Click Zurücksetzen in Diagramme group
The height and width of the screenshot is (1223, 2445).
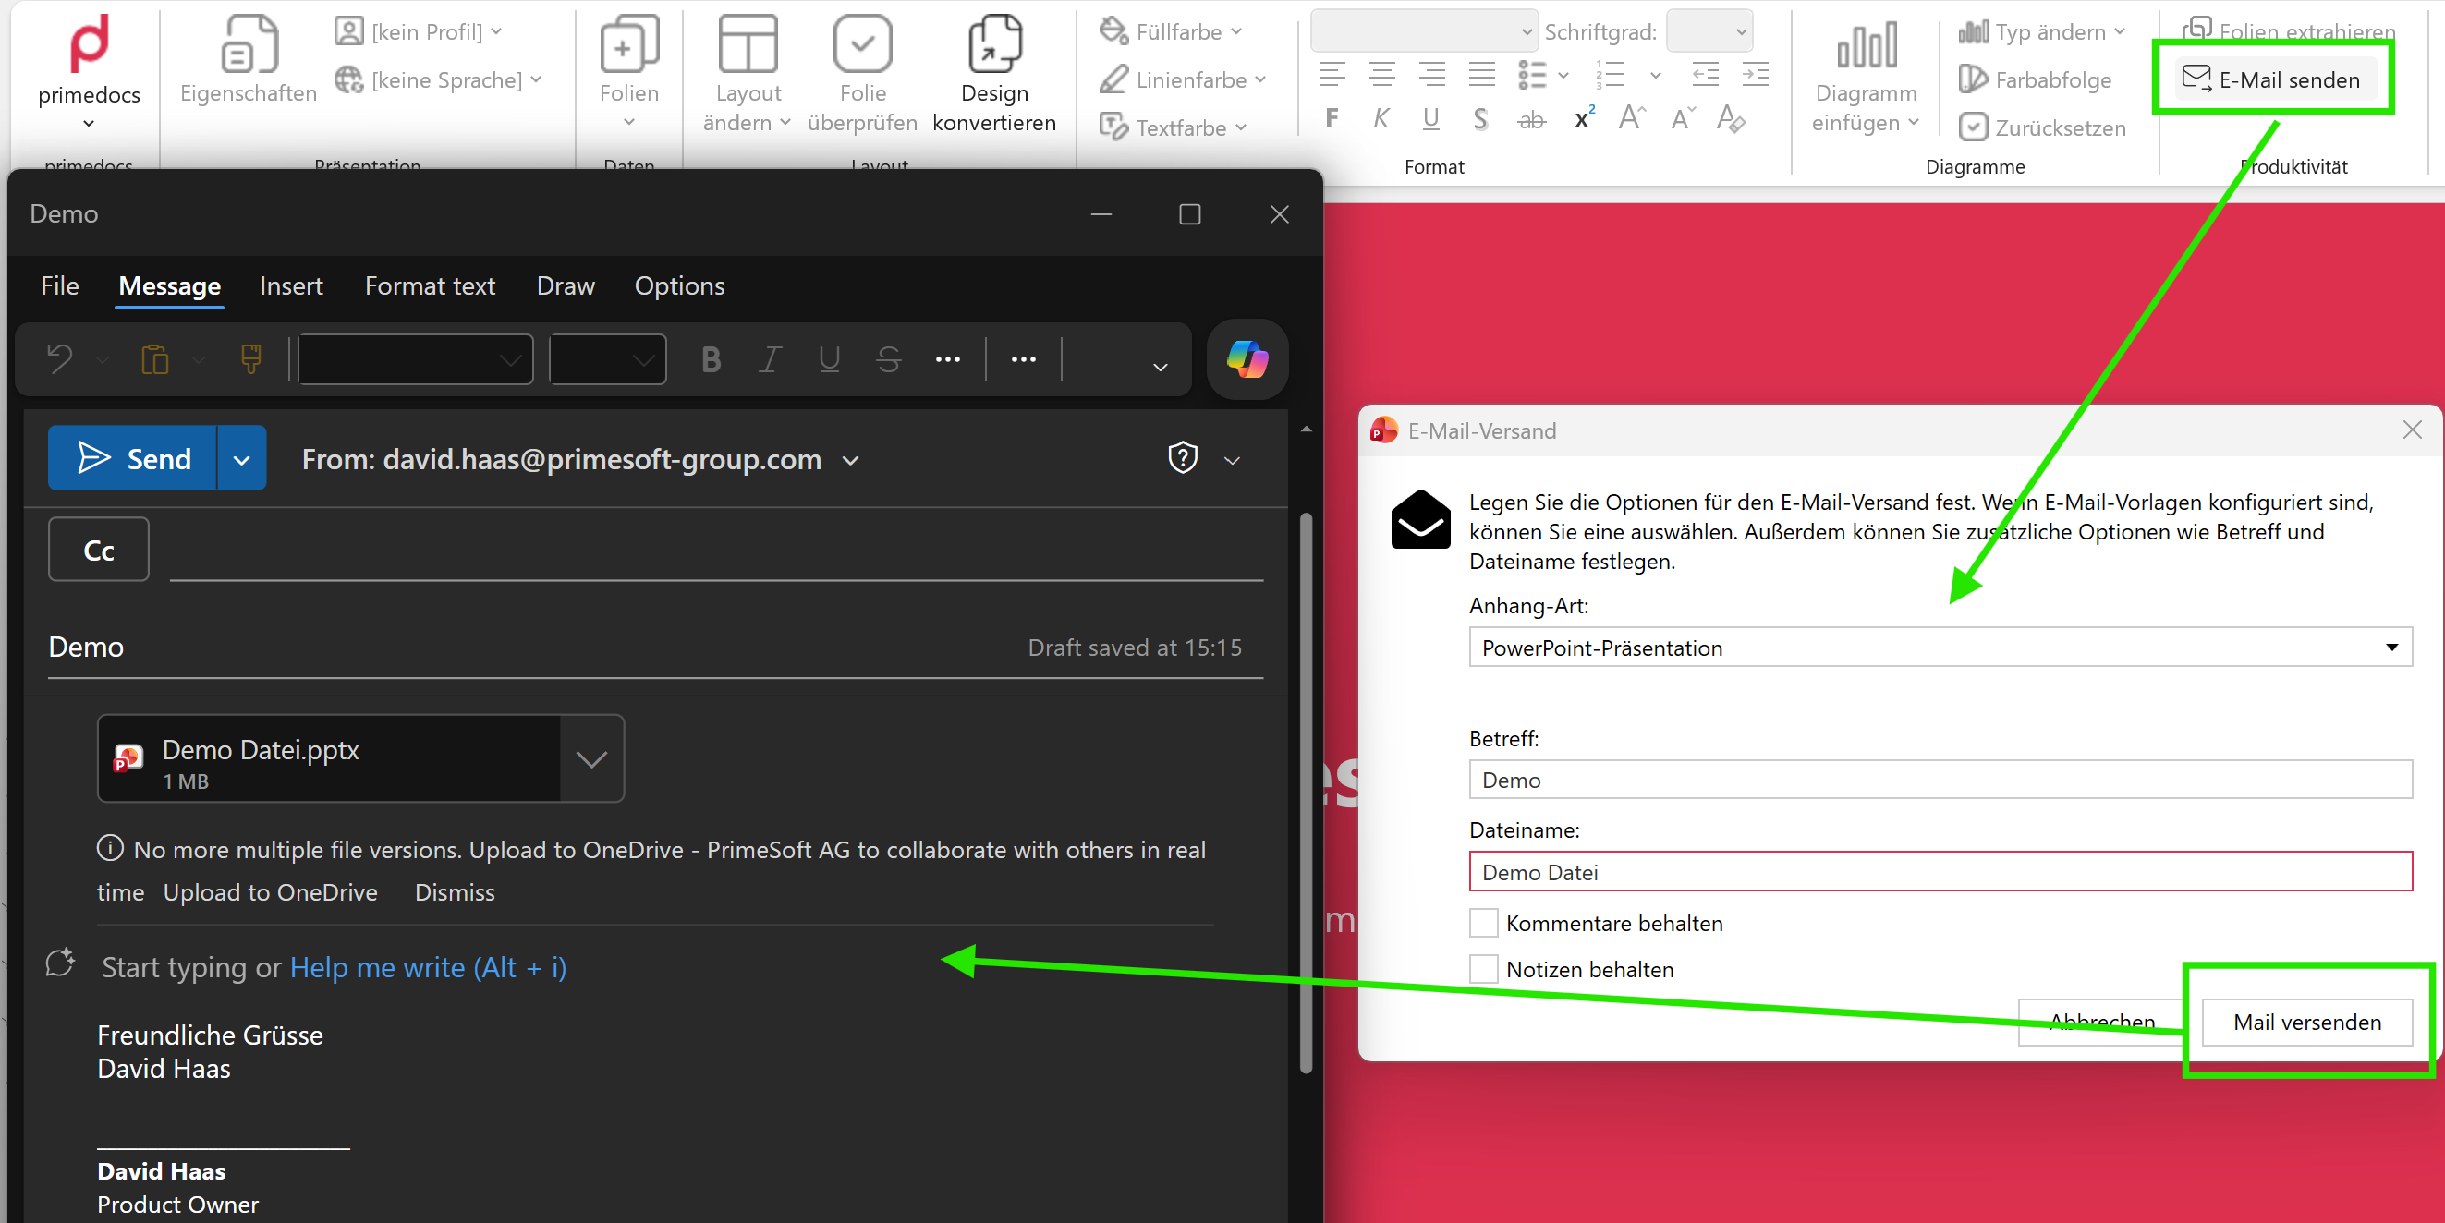2042,127
